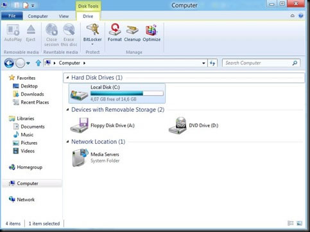The image size is (310, 232).
Task: Open Recent Places under Favorites
Action: (x=31, y=102)
